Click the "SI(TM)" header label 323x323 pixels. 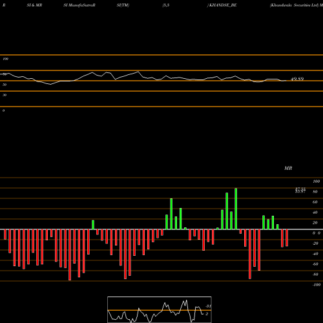(123, 5)
